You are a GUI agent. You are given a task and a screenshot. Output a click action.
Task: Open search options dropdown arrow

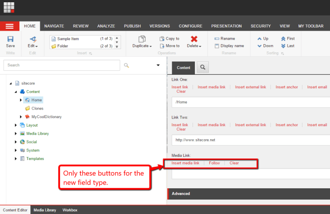pos(158,65)
